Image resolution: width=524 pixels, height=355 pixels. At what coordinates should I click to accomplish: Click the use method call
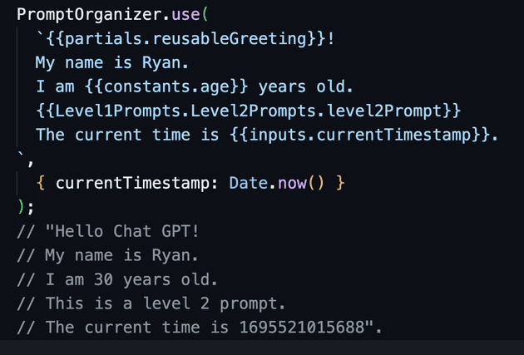click(x=185, y=15)
